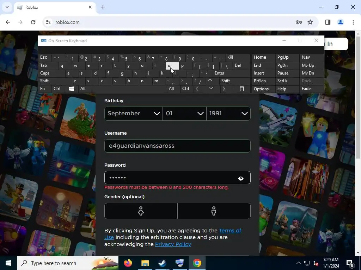Click the left arrow key on the on-screen keyboard
The height and width of the screenshot is (270, 361).
tap(197, 89)
